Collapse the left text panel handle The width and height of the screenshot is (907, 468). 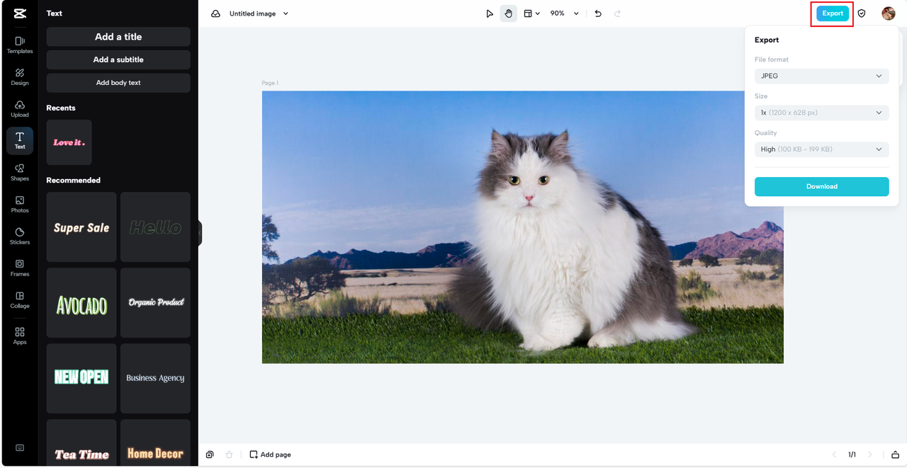click(200, 233)
